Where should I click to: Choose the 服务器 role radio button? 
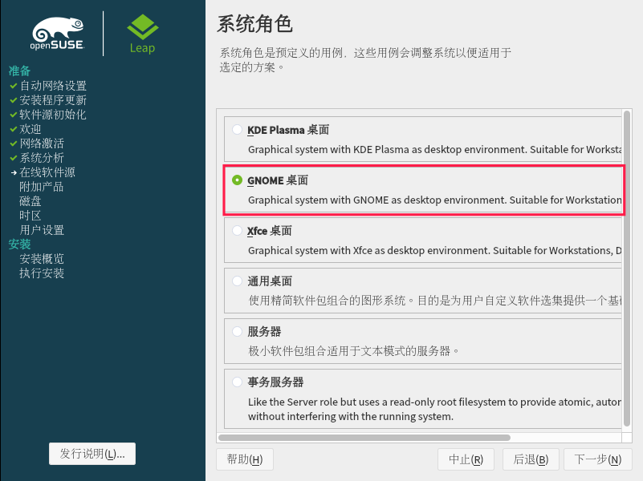point(237,331)
